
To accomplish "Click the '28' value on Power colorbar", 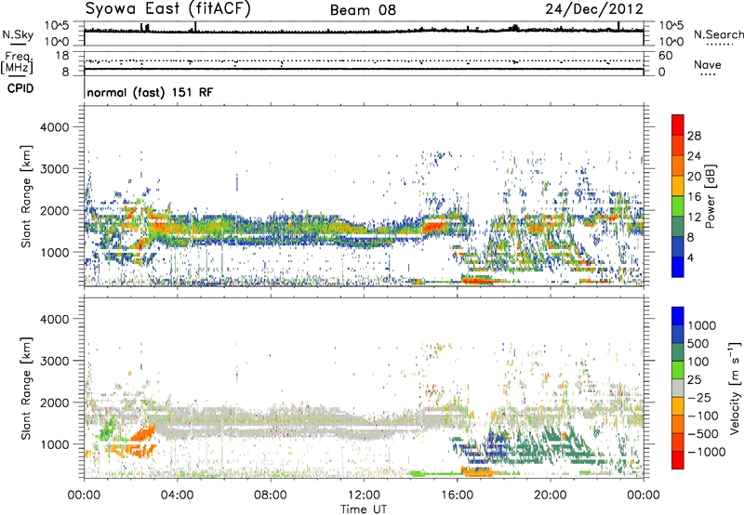I will pyautogui.click(x=694, y=136).
